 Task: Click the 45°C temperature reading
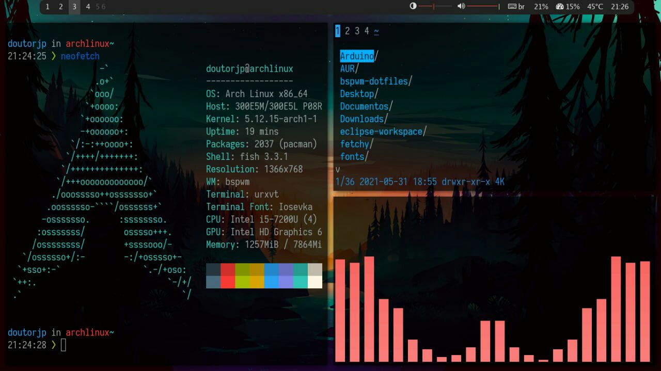(595, 7)
